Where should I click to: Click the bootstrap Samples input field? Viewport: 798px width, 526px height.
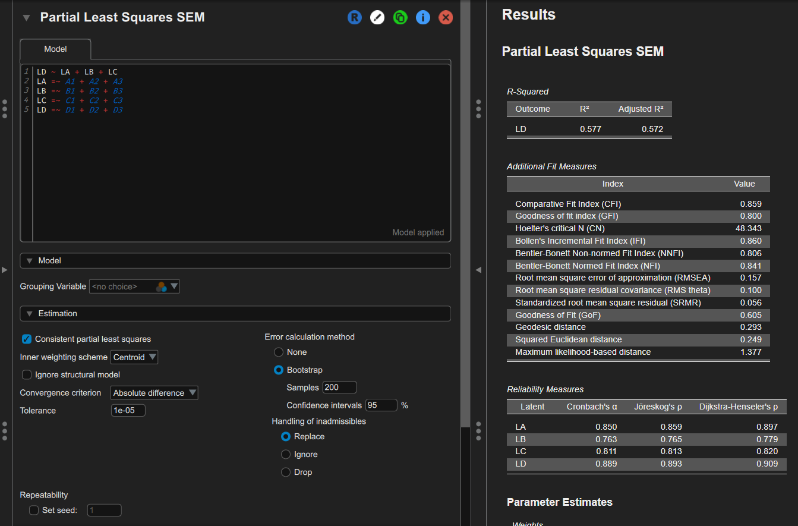click(x=339, y=388)
